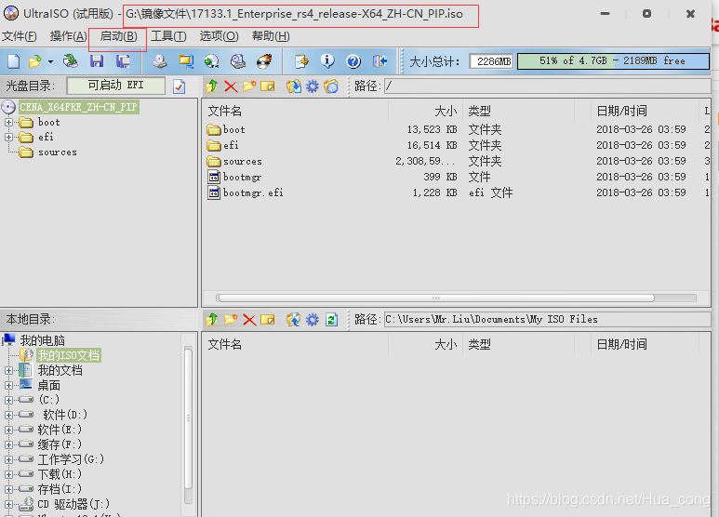The height and width of the screenshot is (517, 719).
Task: Click the red X delete icon in local pane
Action: tap(249, 319)
